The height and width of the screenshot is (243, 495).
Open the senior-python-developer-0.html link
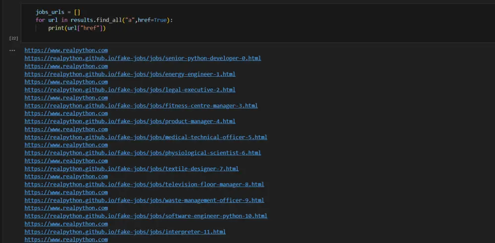coord(143,58)
